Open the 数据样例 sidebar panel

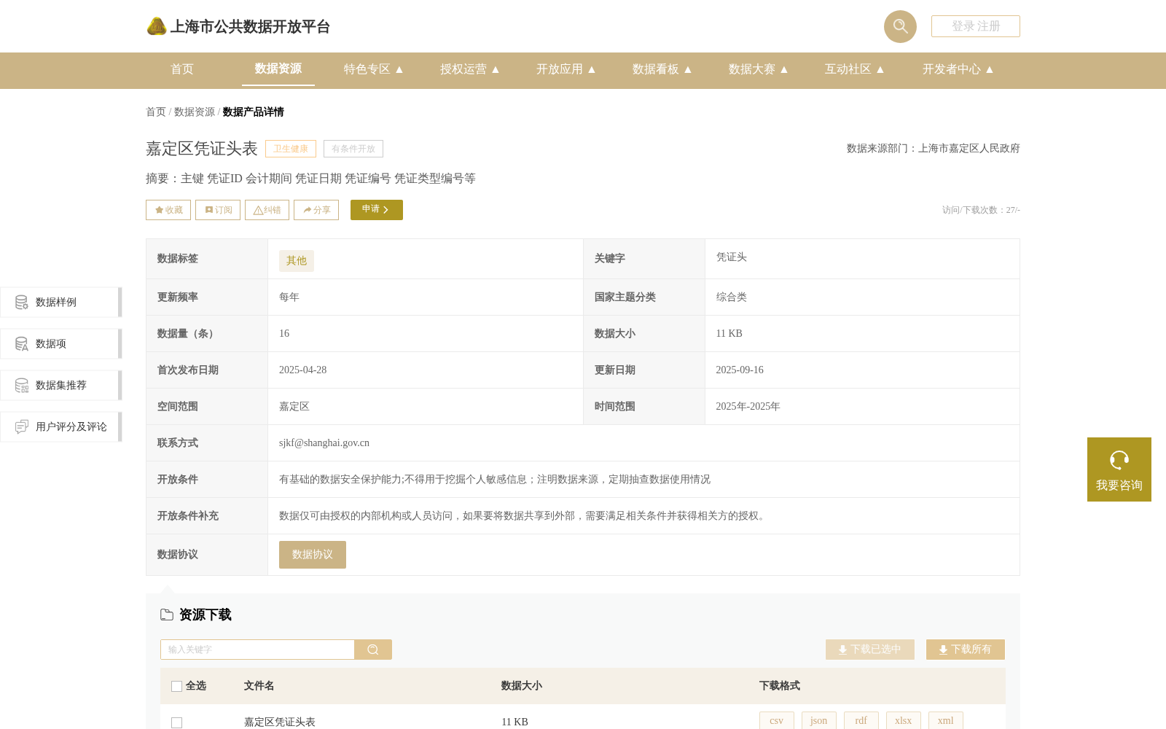coord(61,302)
